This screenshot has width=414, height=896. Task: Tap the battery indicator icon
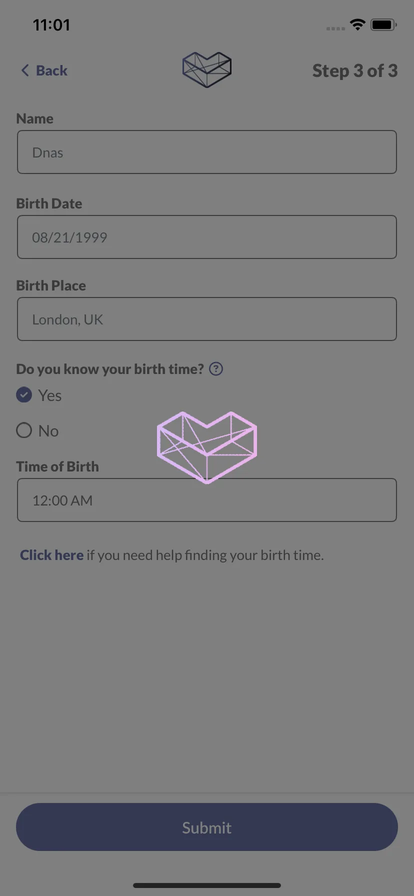click(x=384, y=24)
